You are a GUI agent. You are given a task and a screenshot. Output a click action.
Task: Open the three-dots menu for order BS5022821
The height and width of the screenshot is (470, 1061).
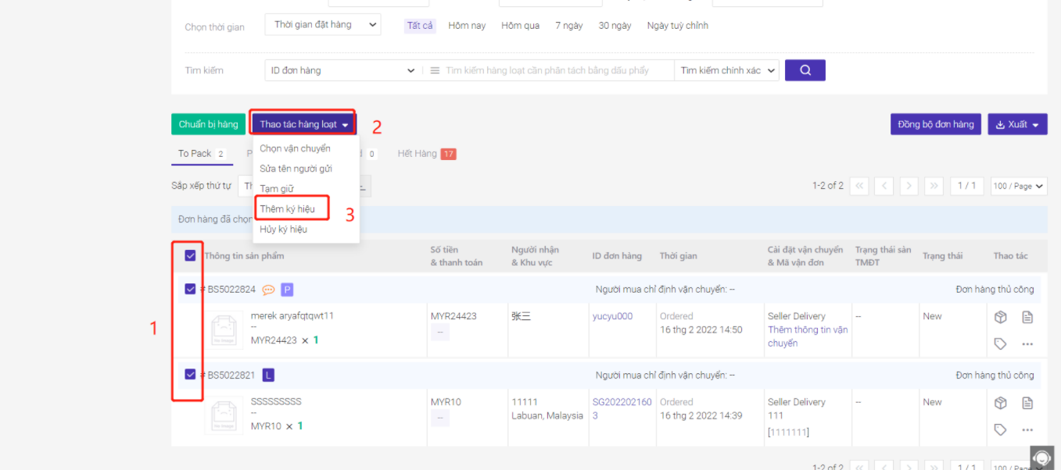coord(1027,429)
